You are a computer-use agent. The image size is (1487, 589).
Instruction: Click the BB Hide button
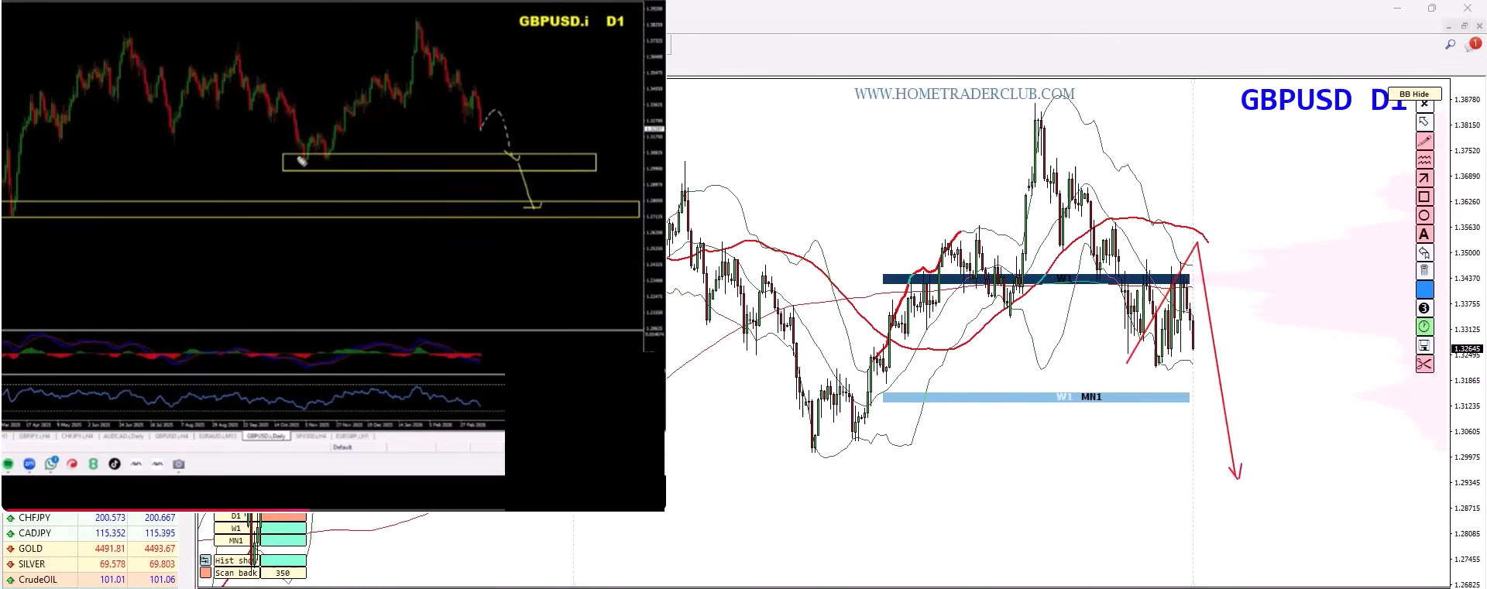[x=1414, y=94]
